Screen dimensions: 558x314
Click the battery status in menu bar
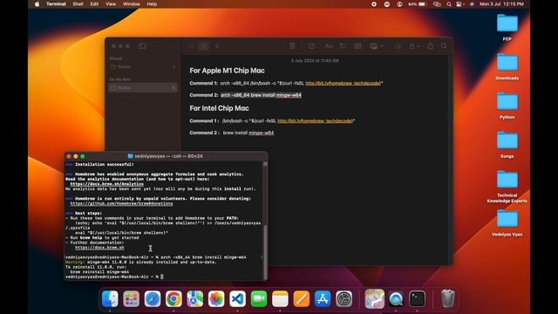[418, 4]
